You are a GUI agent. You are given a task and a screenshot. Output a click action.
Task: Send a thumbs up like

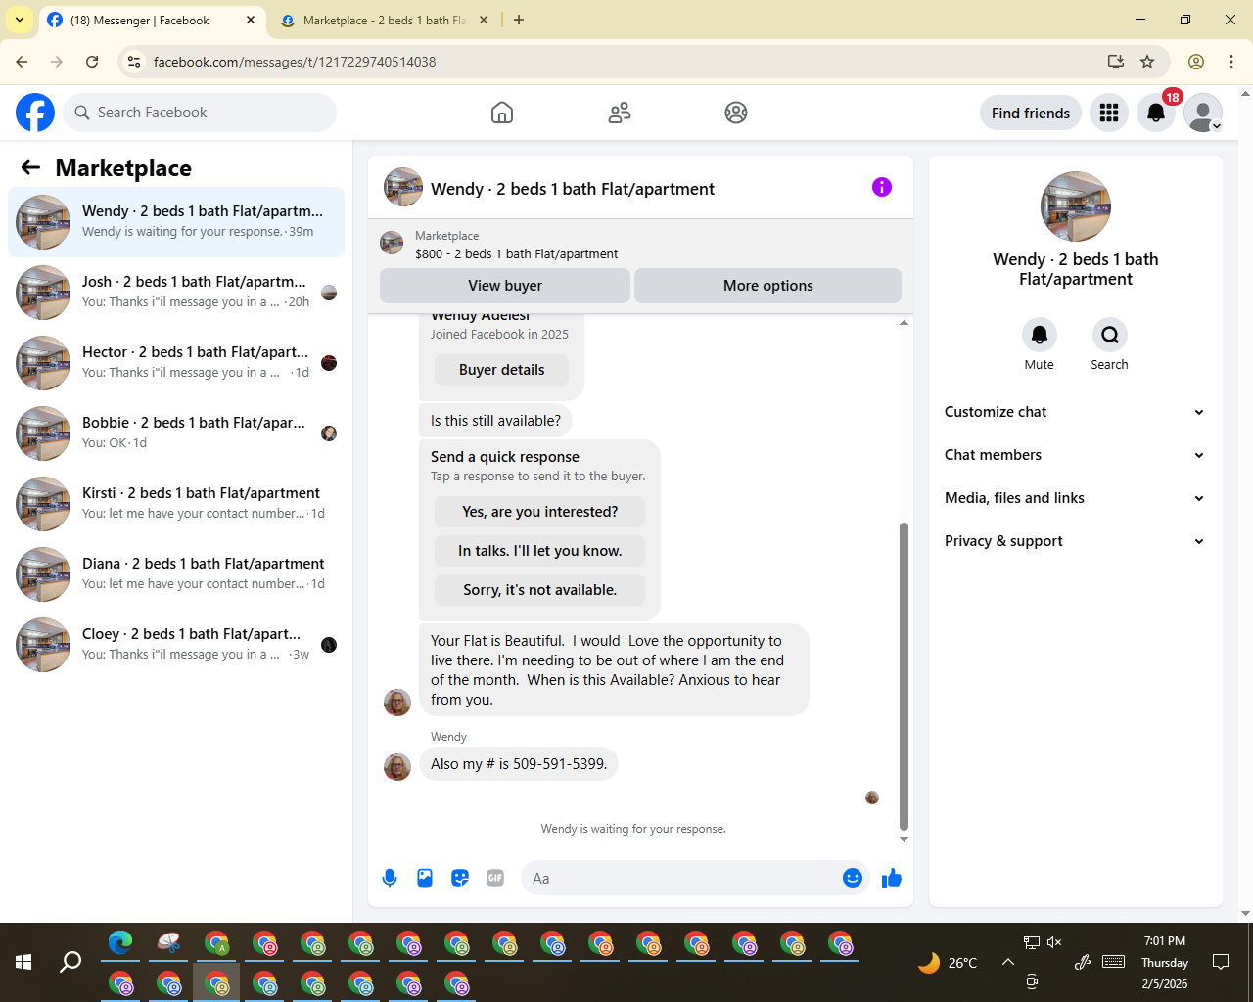[x=892, y=878]
